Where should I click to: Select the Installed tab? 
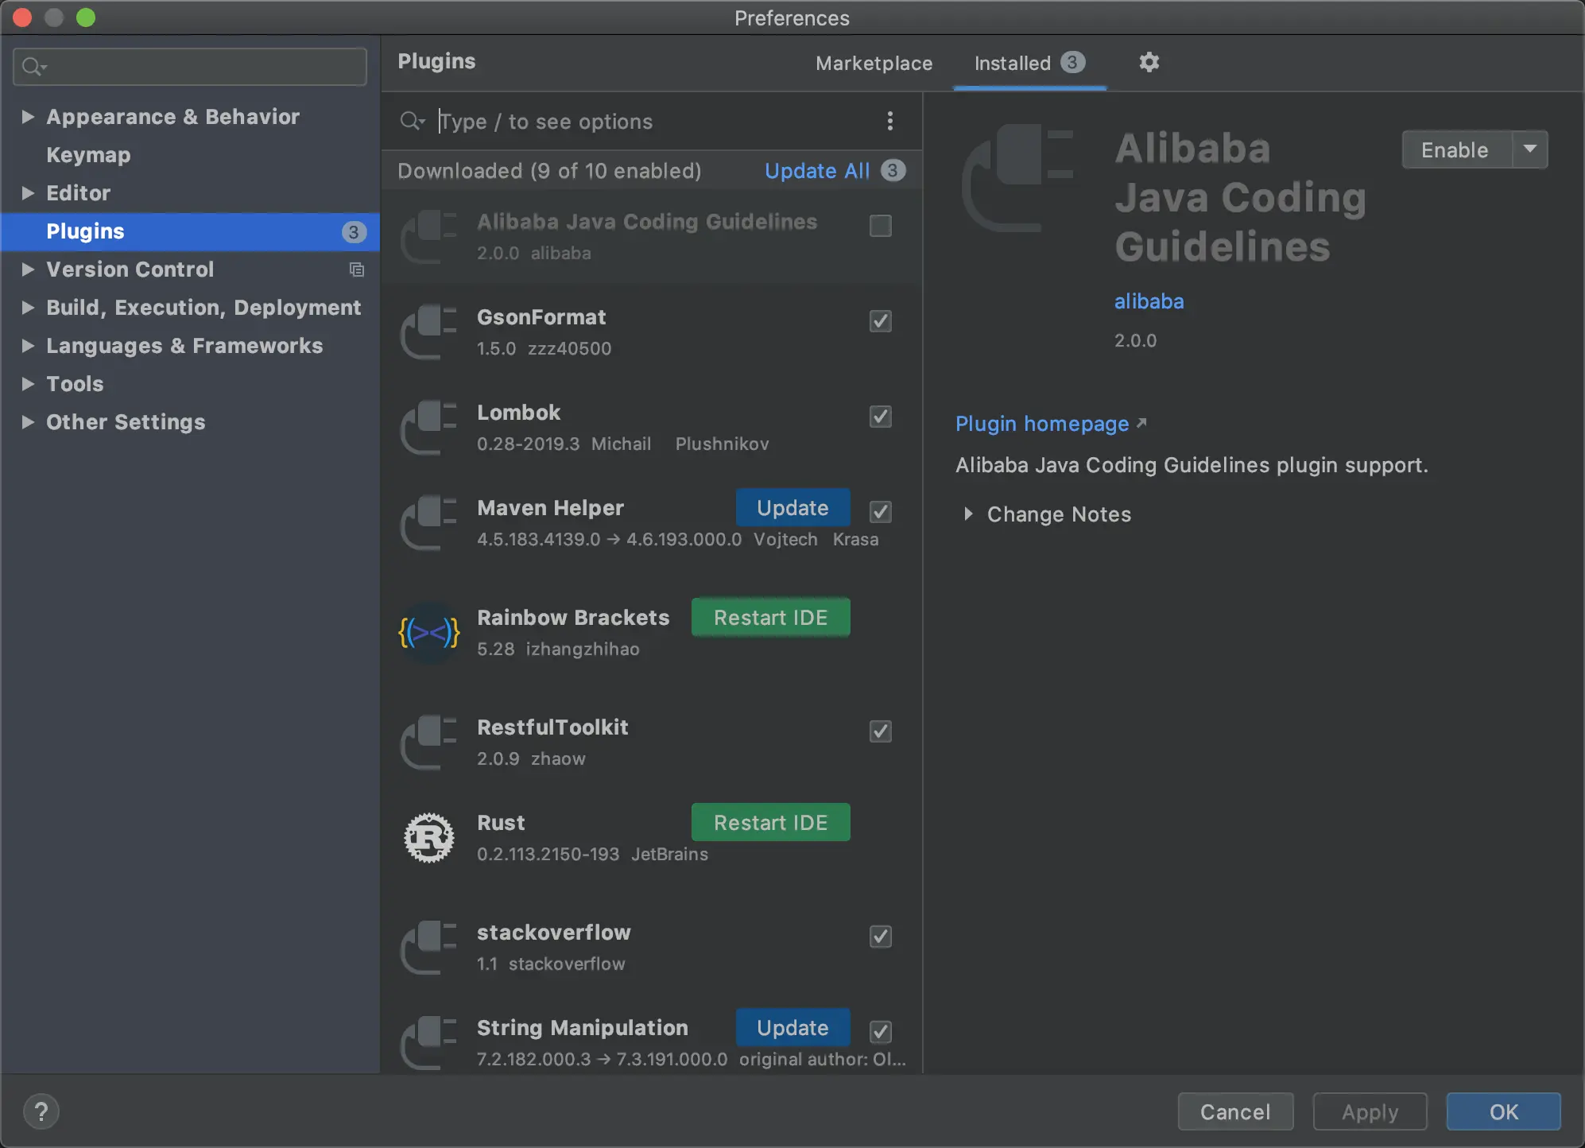tap(1013, 64)
